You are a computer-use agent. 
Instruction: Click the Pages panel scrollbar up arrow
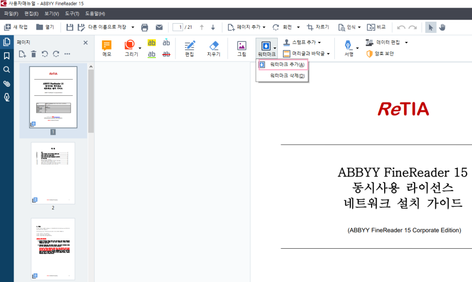tap(91, 67)
